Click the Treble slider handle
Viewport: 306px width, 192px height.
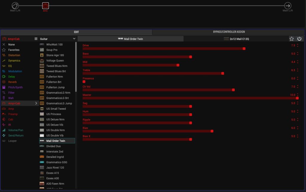tap(223, 73)
